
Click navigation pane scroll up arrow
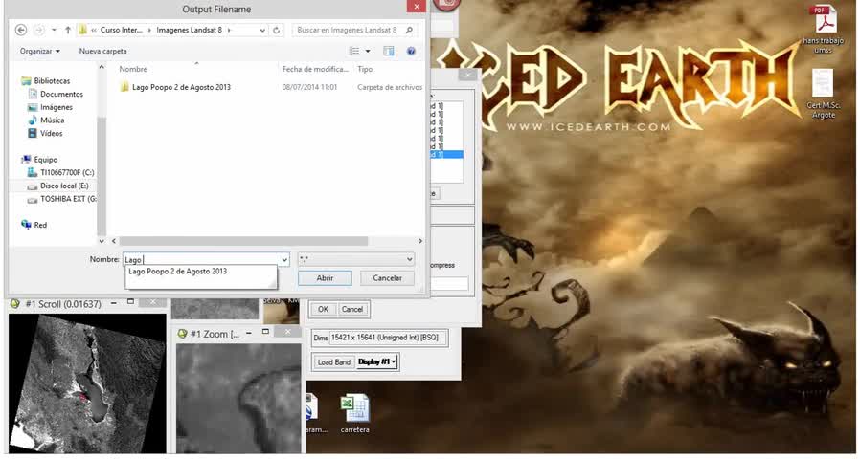pos(102,67)
